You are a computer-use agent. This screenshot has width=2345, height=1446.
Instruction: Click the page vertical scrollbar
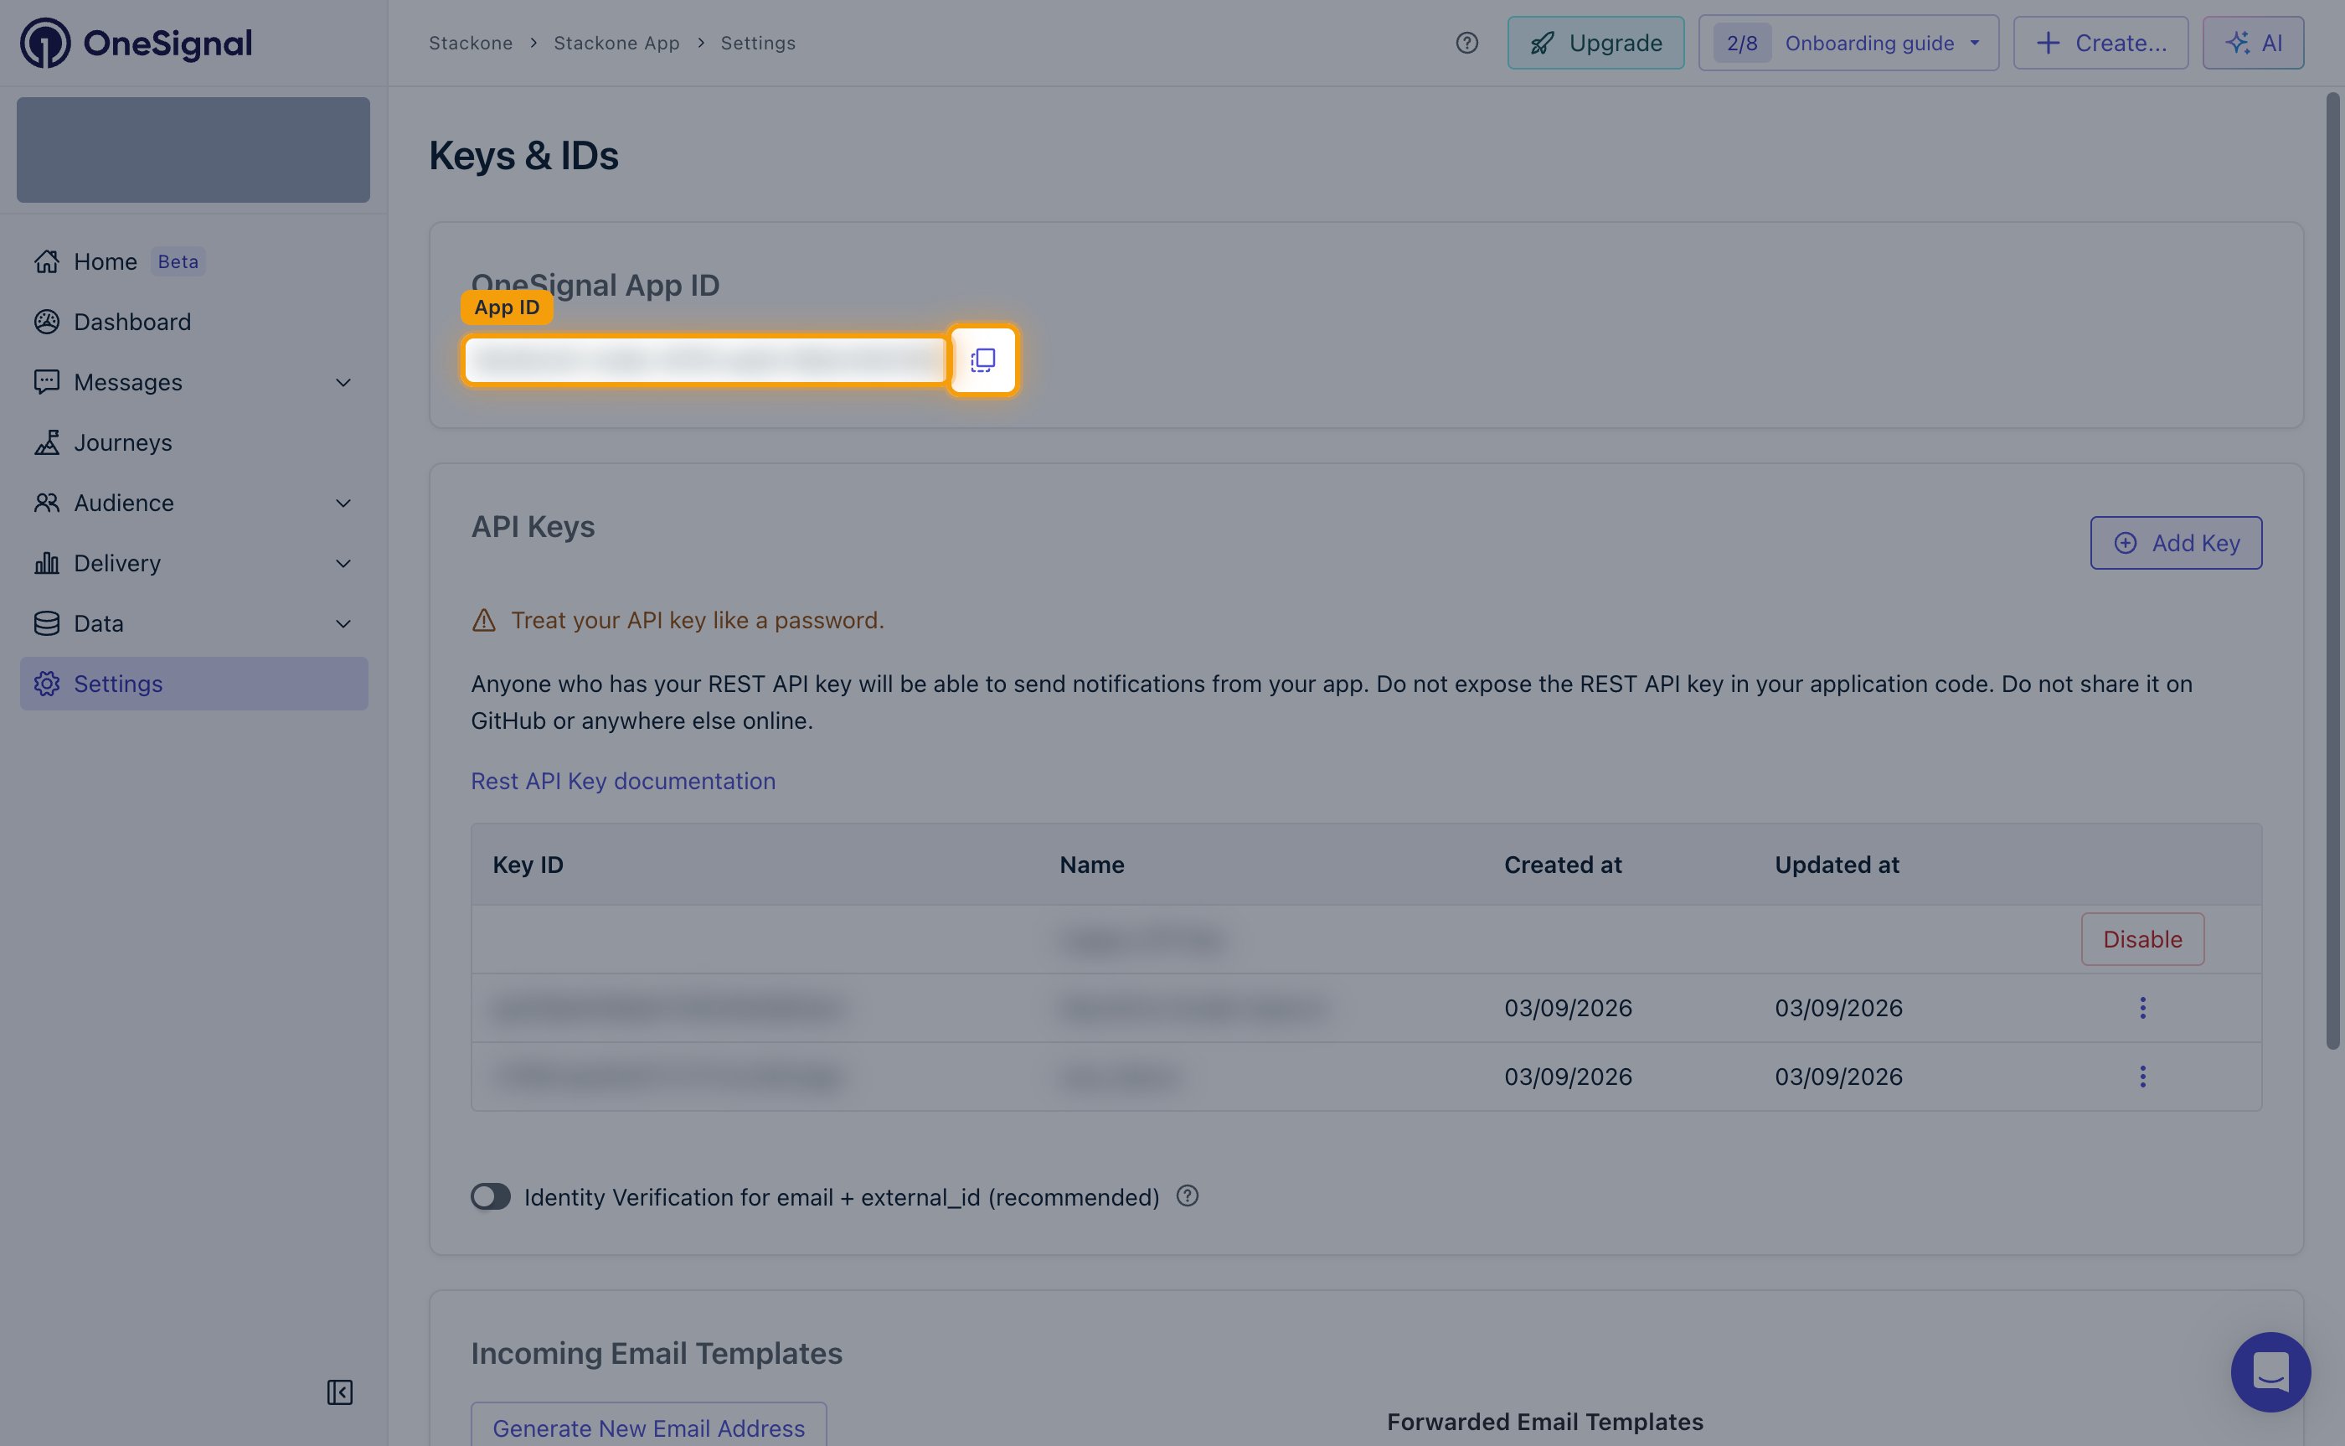pos(2332,571)
